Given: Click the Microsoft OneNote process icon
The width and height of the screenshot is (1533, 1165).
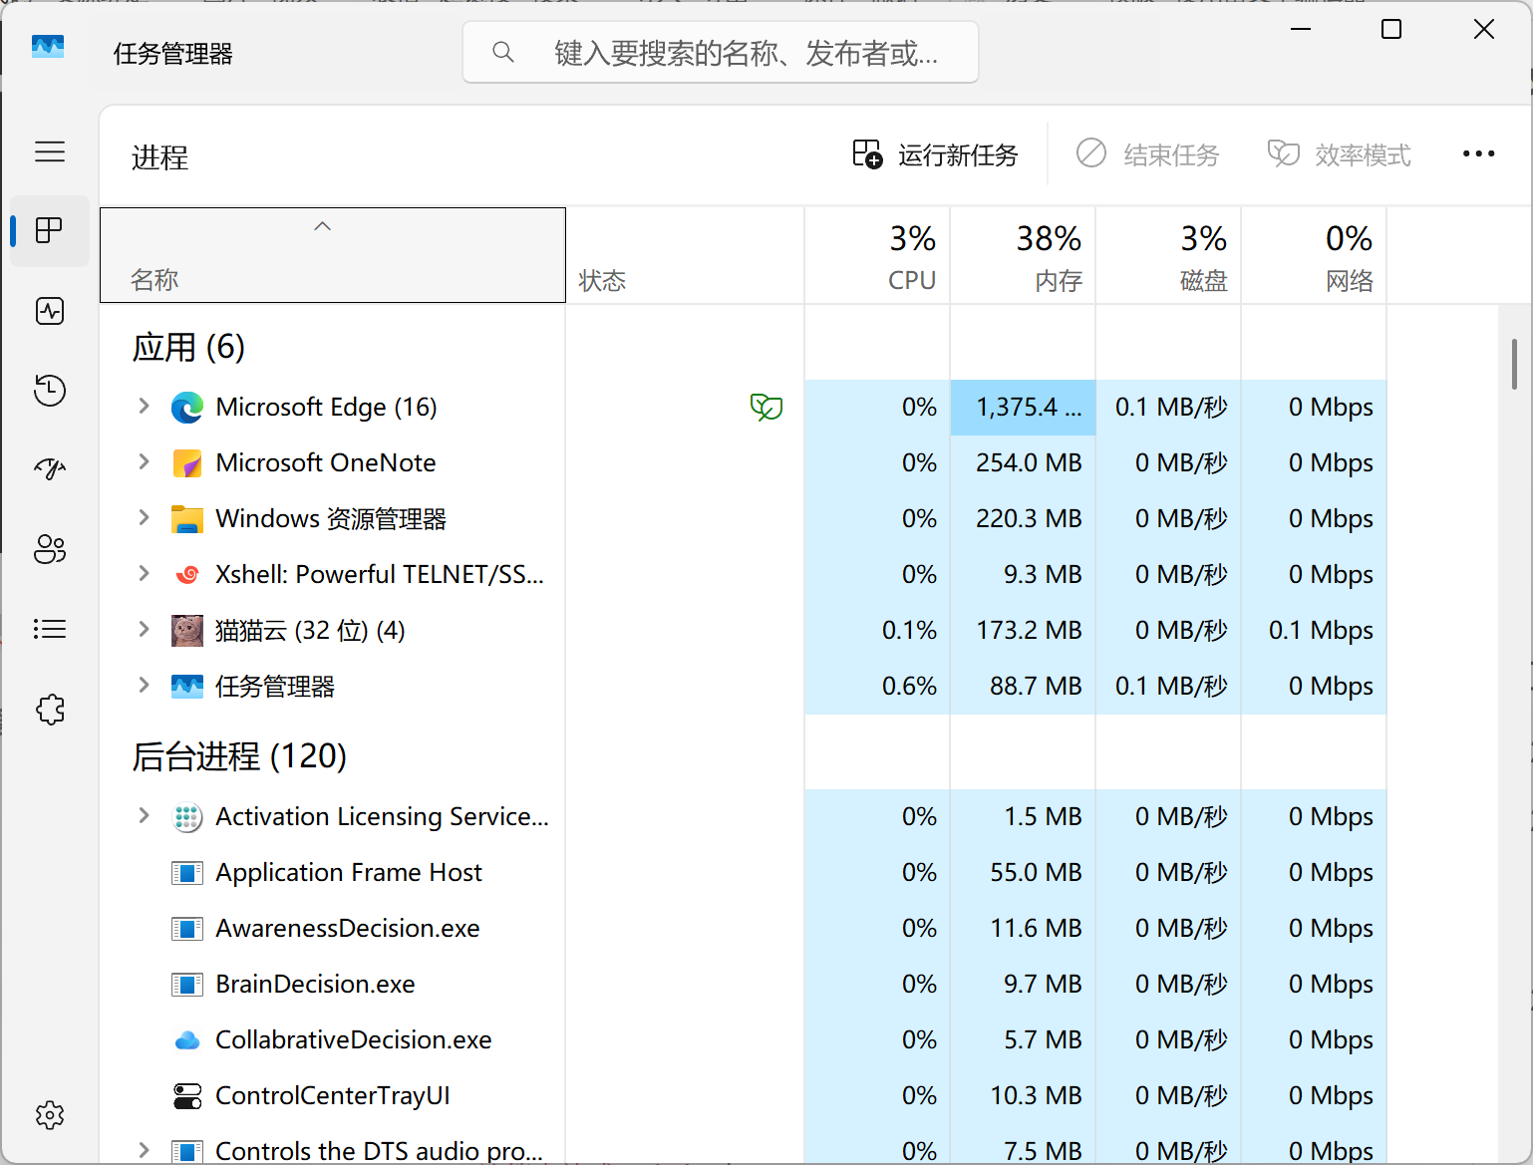Looking at the screenshot, I should click(187, 463).
